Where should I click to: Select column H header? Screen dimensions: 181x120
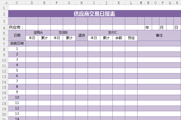(81, 3)
